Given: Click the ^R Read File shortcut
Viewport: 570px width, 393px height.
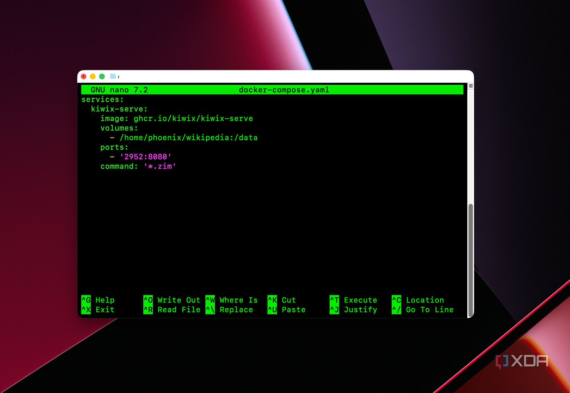Looking at the screenshot, I should click(172, 310).
